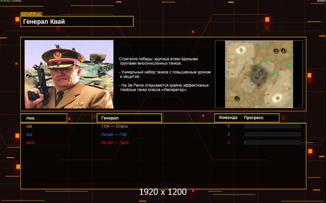This screenshot has width=326, height=203.
Task: Select player name 'zzz'
Action: click(29, 134)
